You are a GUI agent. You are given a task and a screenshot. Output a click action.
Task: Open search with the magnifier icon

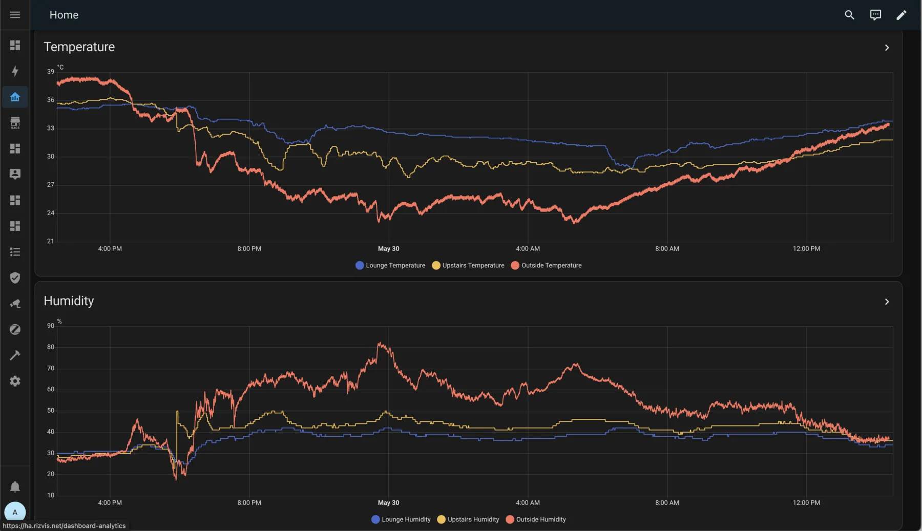pos(849,15)
